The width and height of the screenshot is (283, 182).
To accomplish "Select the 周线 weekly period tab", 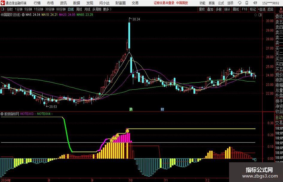I will click(x=79, y=9).
